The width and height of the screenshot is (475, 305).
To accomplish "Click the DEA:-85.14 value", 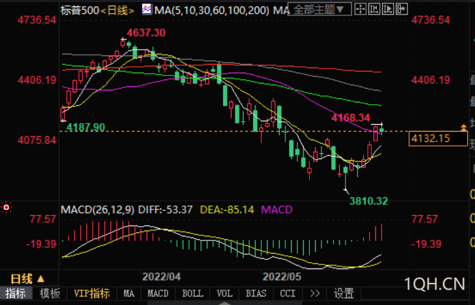I will [x=227, y=209].
